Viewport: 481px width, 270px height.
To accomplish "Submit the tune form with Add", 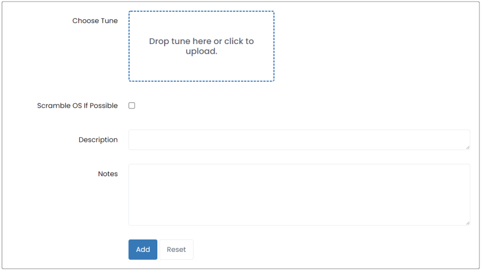I will click(x=143, y=250).
